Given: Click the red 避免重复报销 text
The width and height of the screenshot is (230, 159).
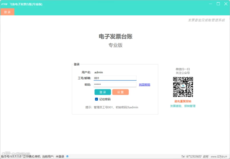Looking at the screenshot, I should pos(183,101).
